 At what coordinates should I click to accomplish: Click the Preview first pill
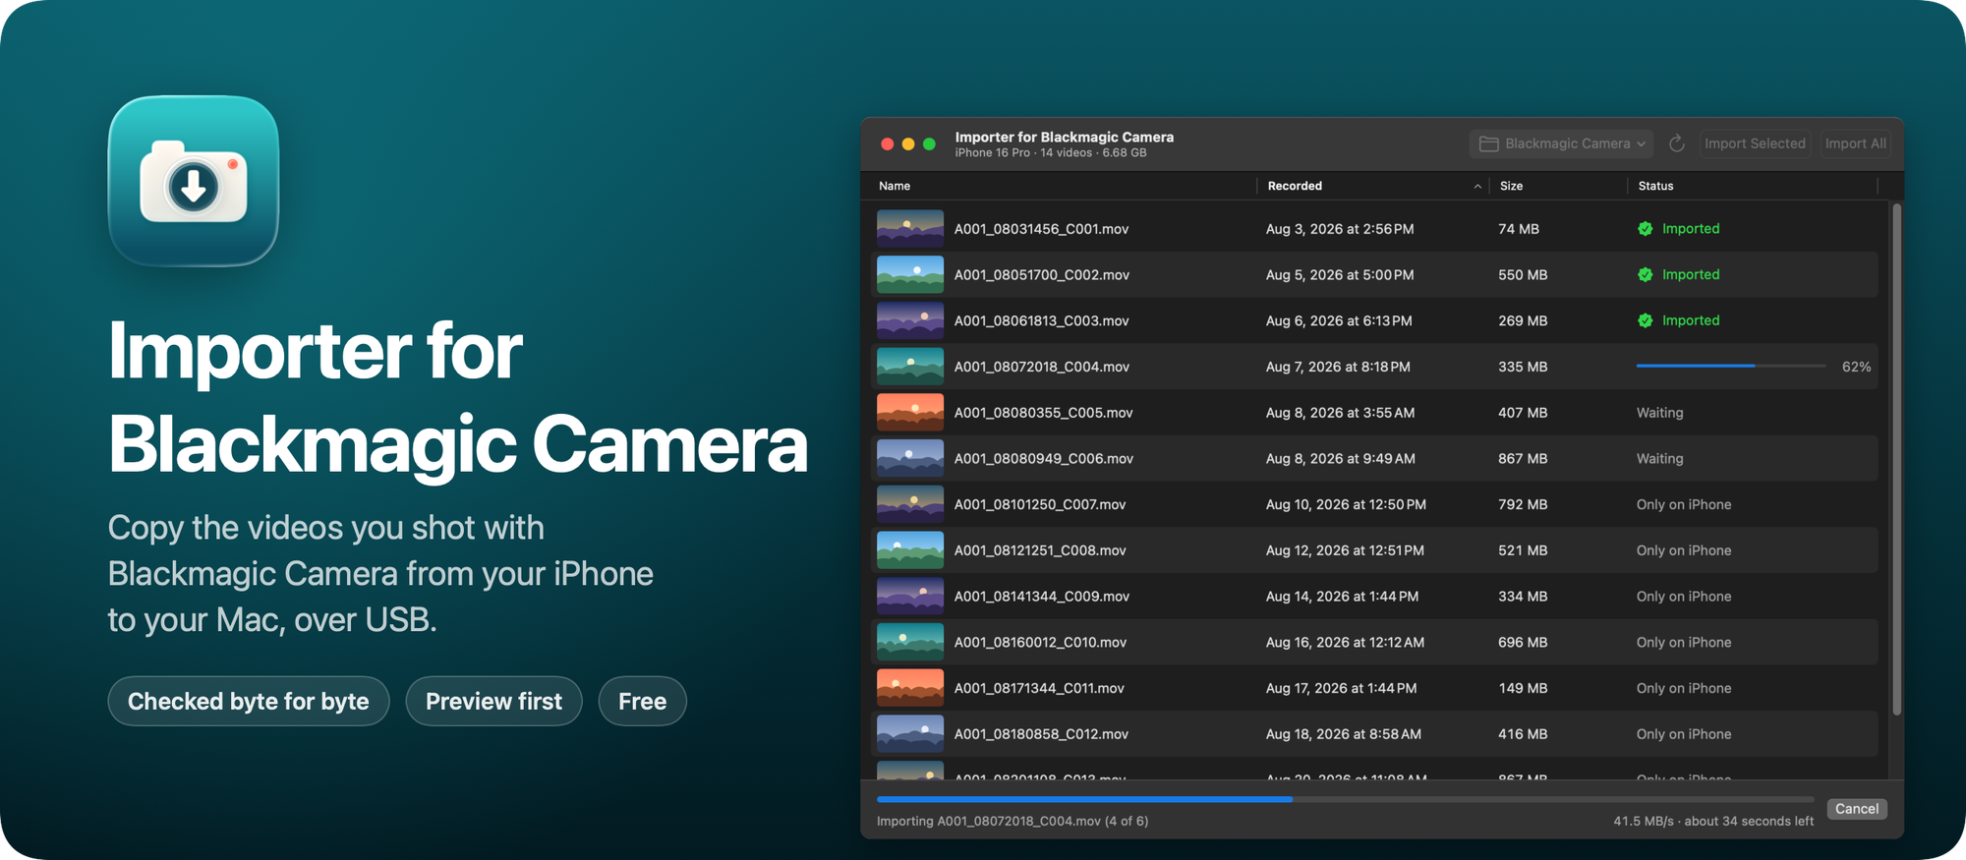point(493,701)
